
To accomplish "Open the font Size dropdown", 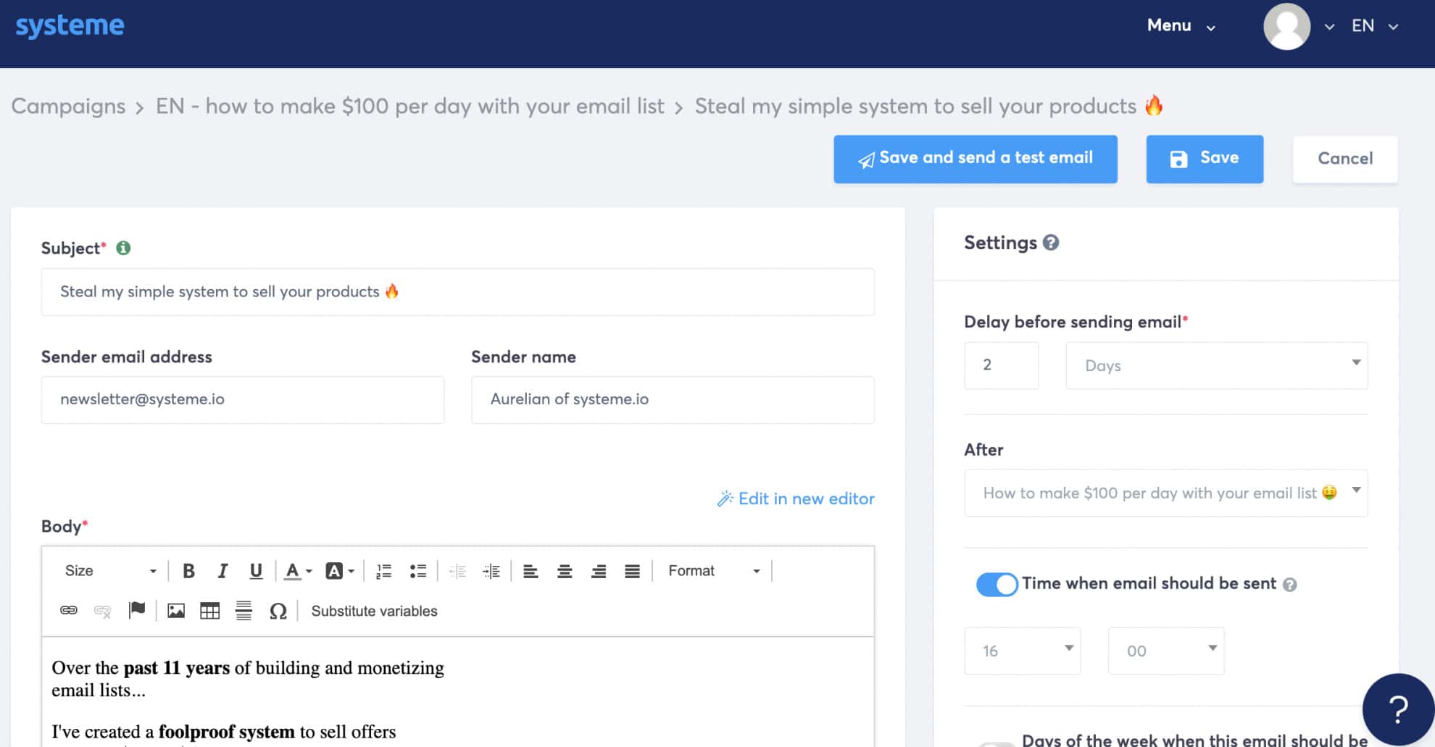I will pos(110,571).
